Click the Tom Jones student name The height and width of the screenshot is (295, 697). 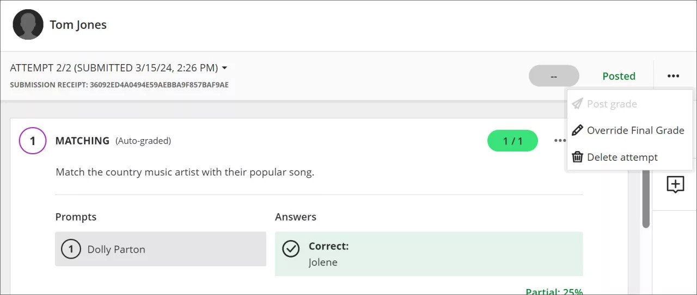(78, 24)
